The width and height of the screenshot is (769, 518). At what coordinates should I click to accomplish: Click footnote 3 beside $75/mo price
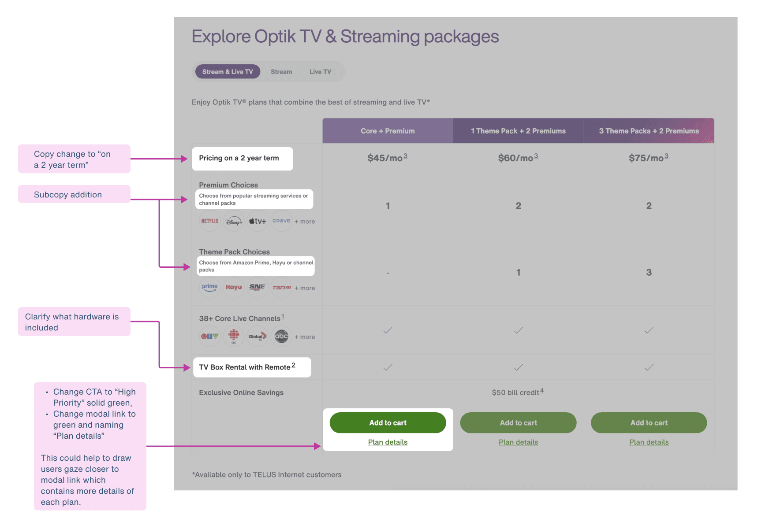(x=666, y=156)
